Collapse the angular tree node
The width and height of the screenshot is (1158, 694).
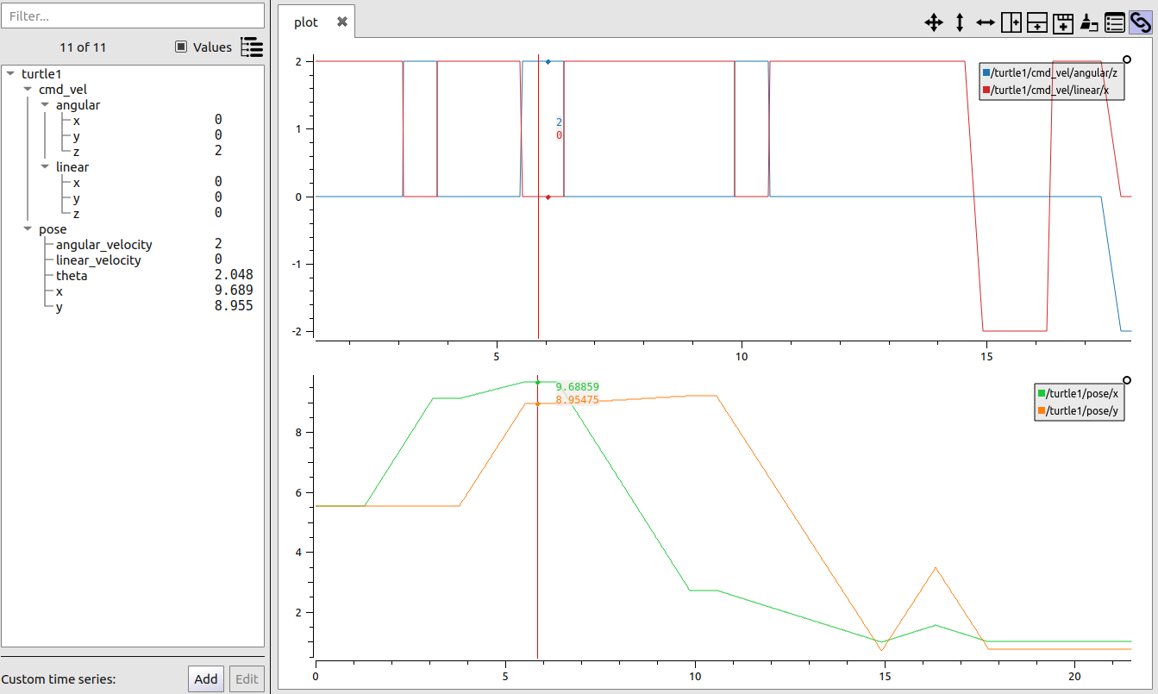click(45, 105)
